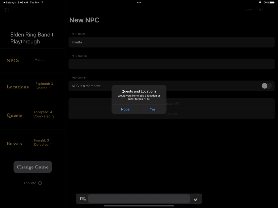Tap the Wi-Fi status icon
278x208 pixels.
click(x=260, y=3)
